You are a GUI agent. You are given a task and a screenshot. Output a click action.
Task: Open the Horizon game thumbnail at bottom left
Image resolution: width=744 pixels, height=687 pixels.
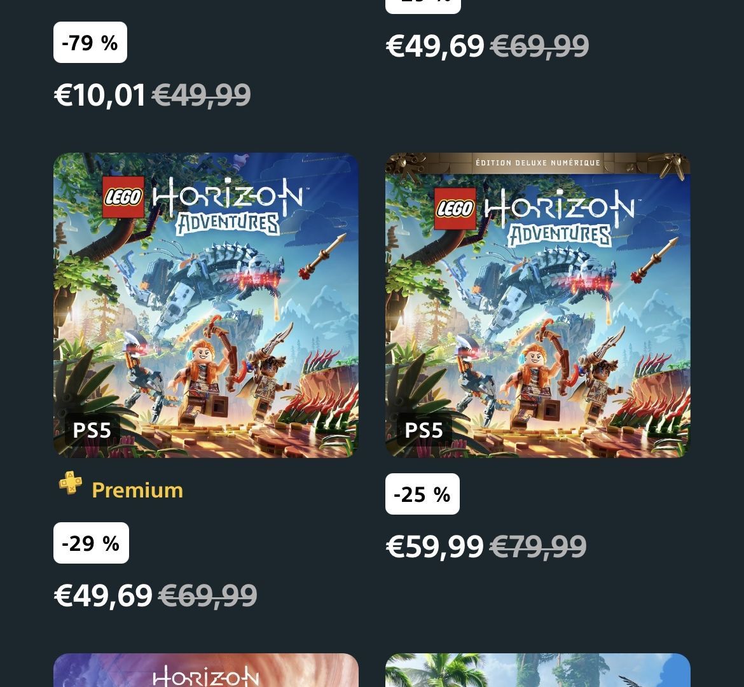pos(205,670)
